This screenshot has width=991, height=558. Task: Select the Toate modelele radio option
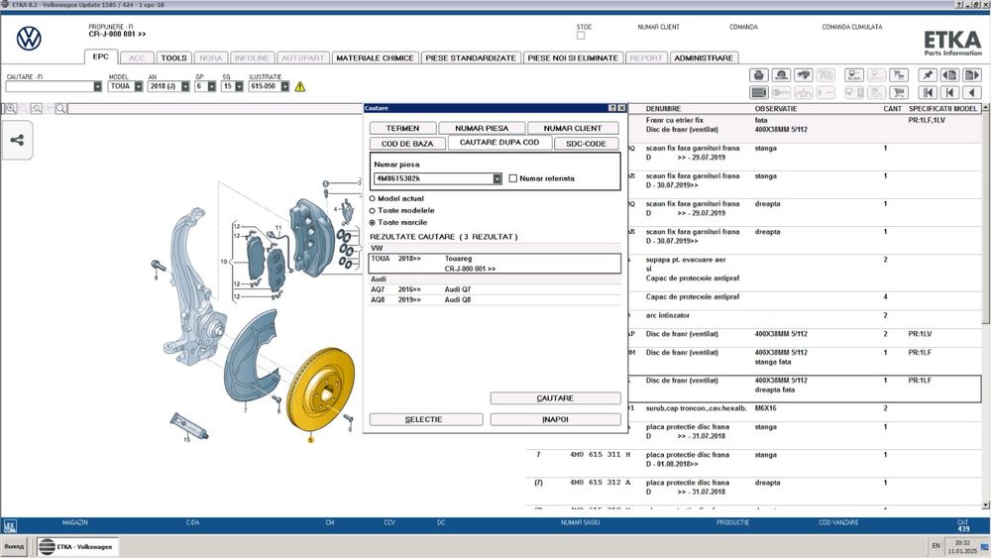point(373,210)
